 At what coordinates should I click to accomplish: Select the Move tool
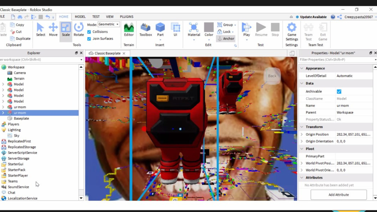[x=53, y=29]
